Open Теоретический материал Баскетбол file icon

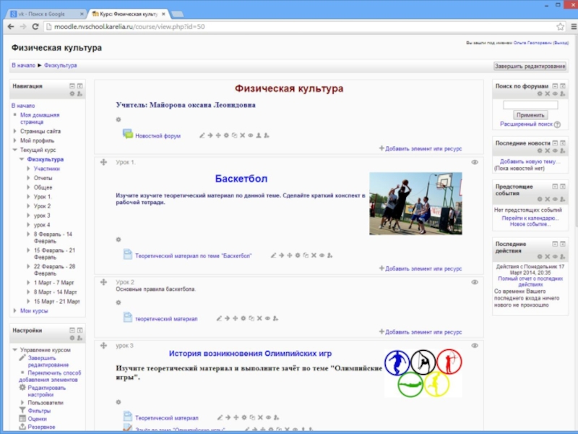128,255
